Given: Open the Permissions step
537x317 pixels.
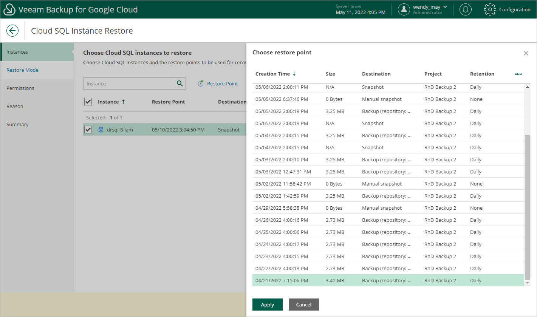Looking at the screenshot, I should tap(37, 88).
